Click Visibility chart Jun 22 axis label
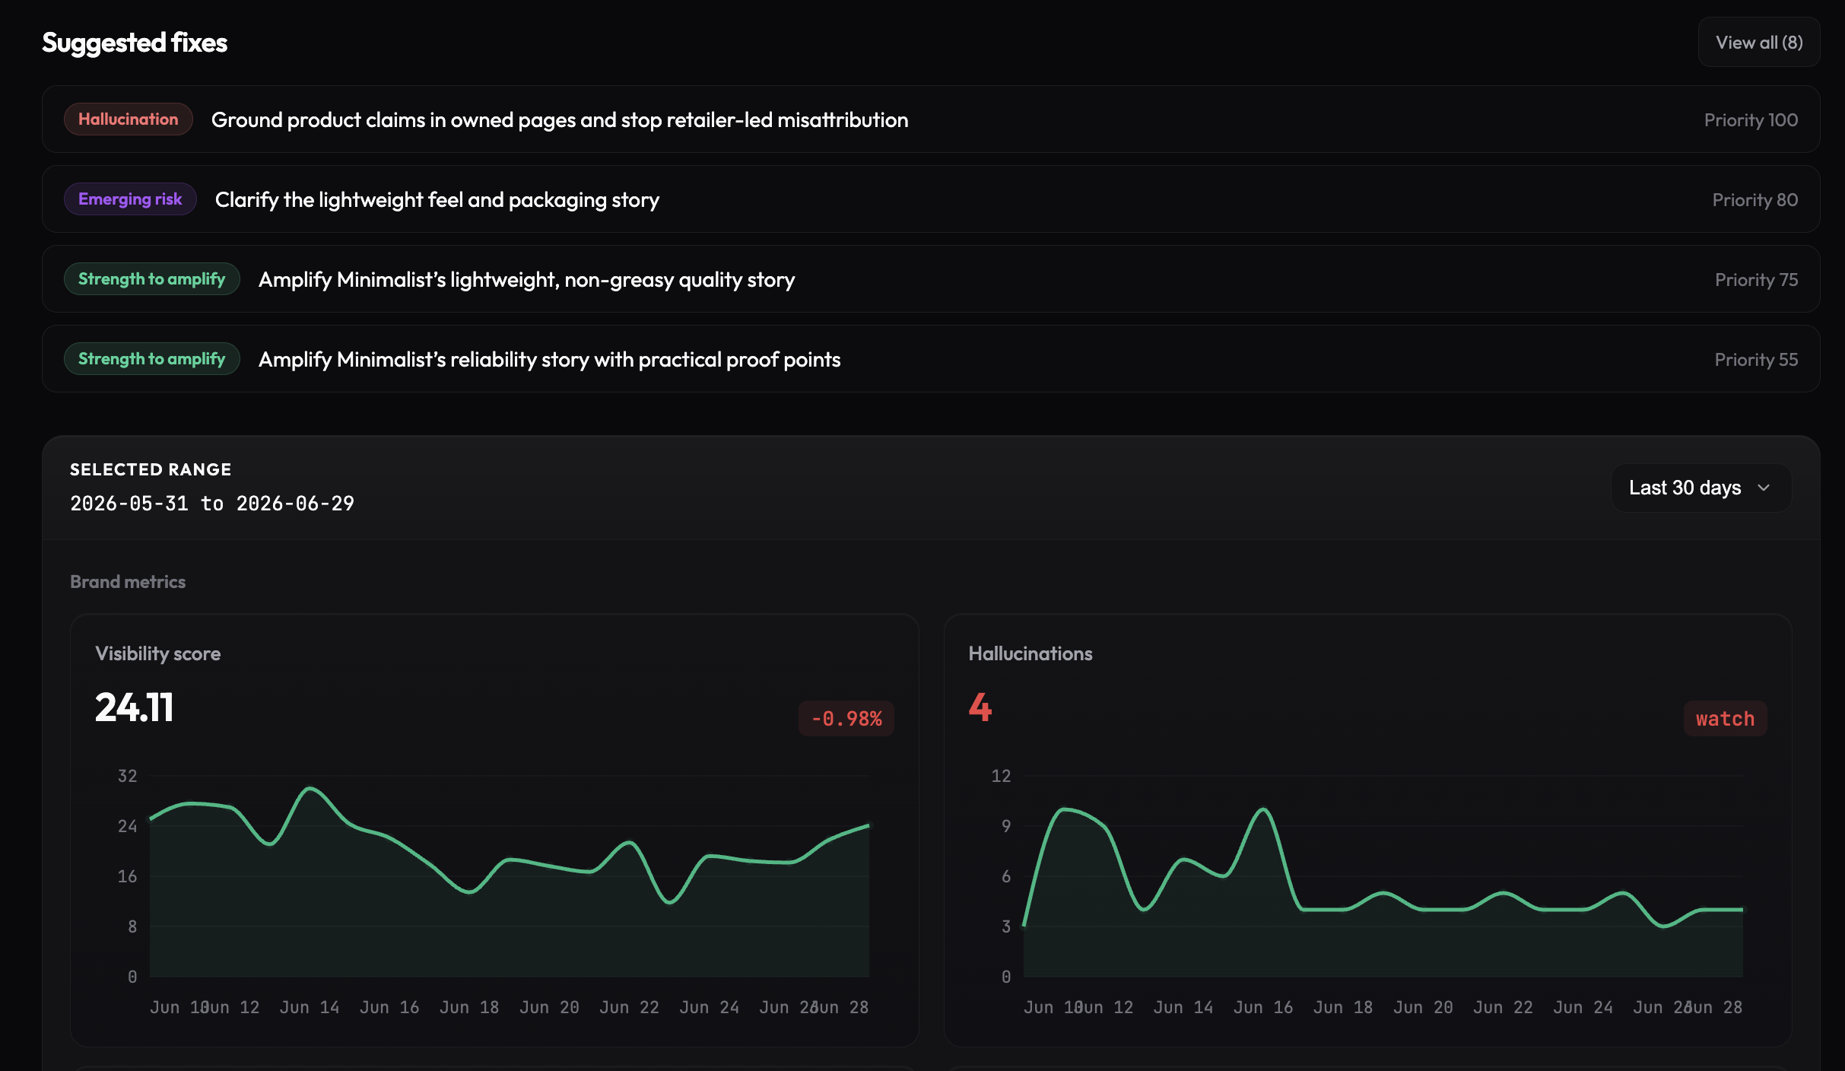The width and height of the screenshot is (1845, 1071). pyautogui.click(x=629, y=1007)
